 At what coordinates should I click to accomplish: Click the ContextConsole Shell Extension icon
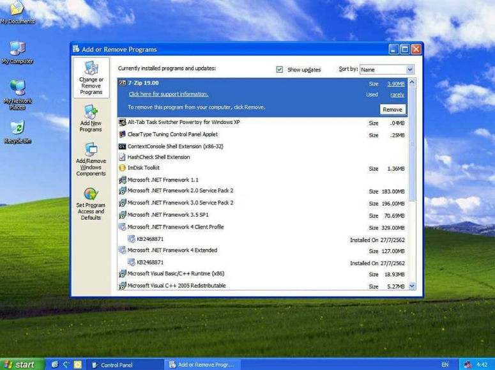click(x=122, y=146)
